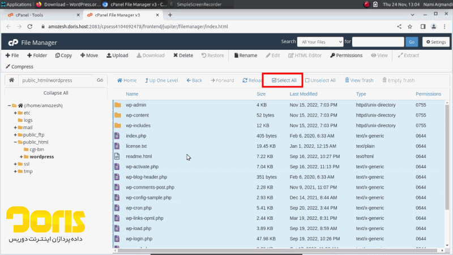The image size is (453, 255).
Task: Click the wp-includes folder icon
Action: (118, 125)
